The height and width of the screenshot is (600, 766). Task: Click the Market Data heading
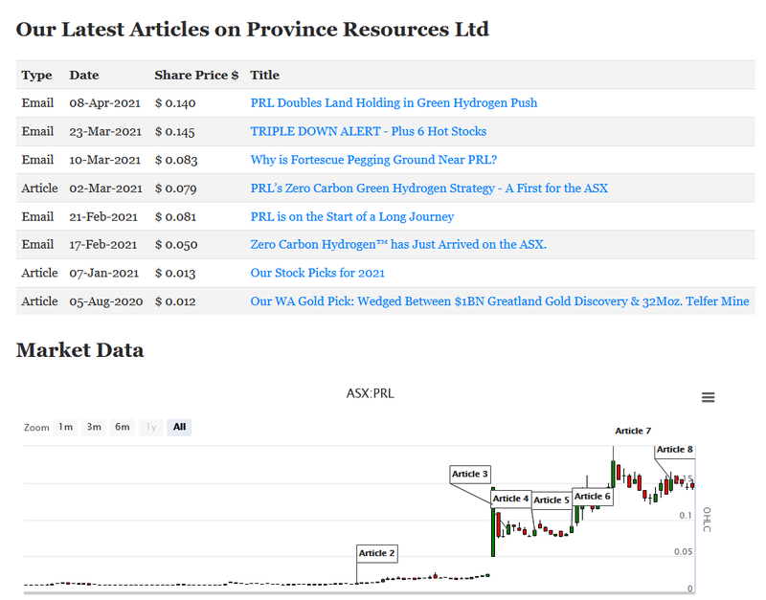click(x=79, y=350)
